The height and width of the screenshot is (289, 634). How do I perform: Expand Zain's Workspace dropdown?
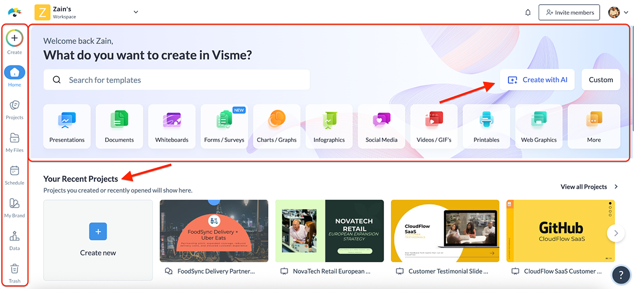(x=136, y=12)
